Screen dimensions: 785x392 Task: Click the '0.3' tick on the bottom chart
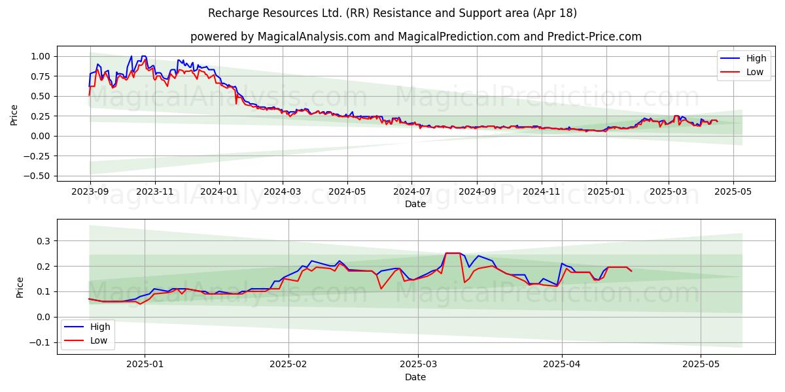(x=44, y=241)
